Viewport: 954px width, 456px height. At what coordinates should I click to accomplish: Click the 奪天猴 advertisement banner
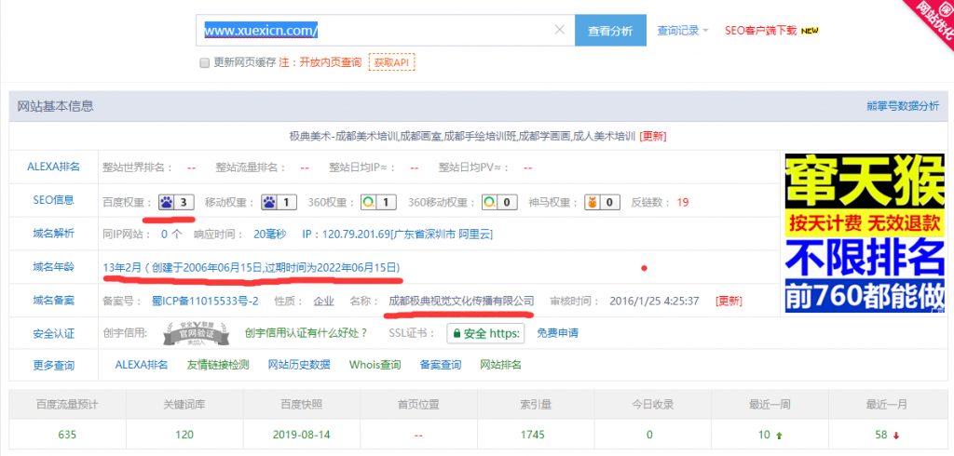(865, 234)
